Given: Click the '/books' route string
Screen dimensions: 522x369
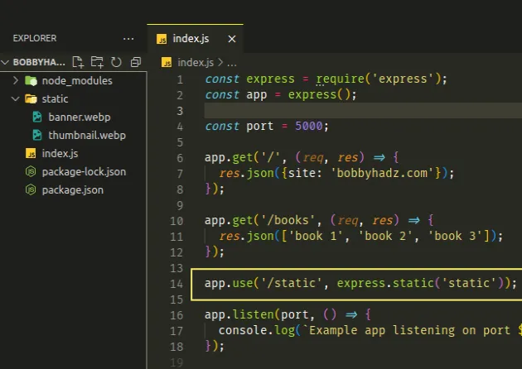Looking at the screenshot, I should pos(288,220).
